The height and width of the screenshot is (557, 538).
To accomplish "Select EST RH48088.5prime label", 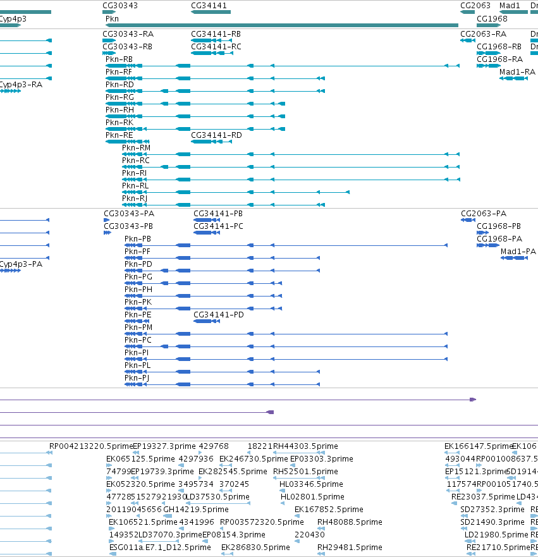I will pyautogui.click(x=350, y=522).
